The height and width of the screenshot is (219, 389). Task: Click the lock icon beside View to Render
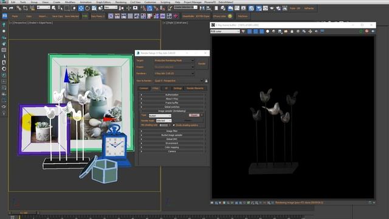pyautogui.click(x=206, y=81)
